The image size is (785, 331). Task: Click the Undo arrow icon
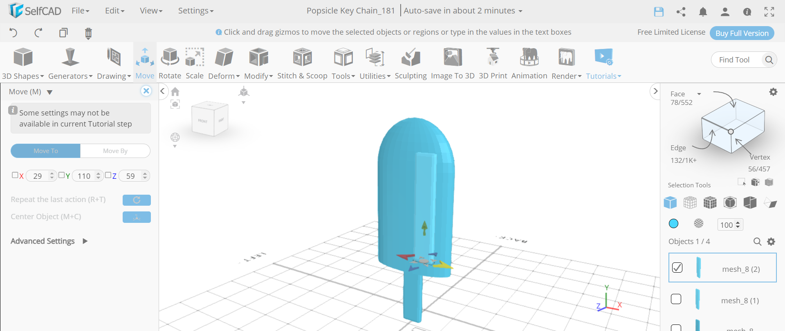point(13,33)
